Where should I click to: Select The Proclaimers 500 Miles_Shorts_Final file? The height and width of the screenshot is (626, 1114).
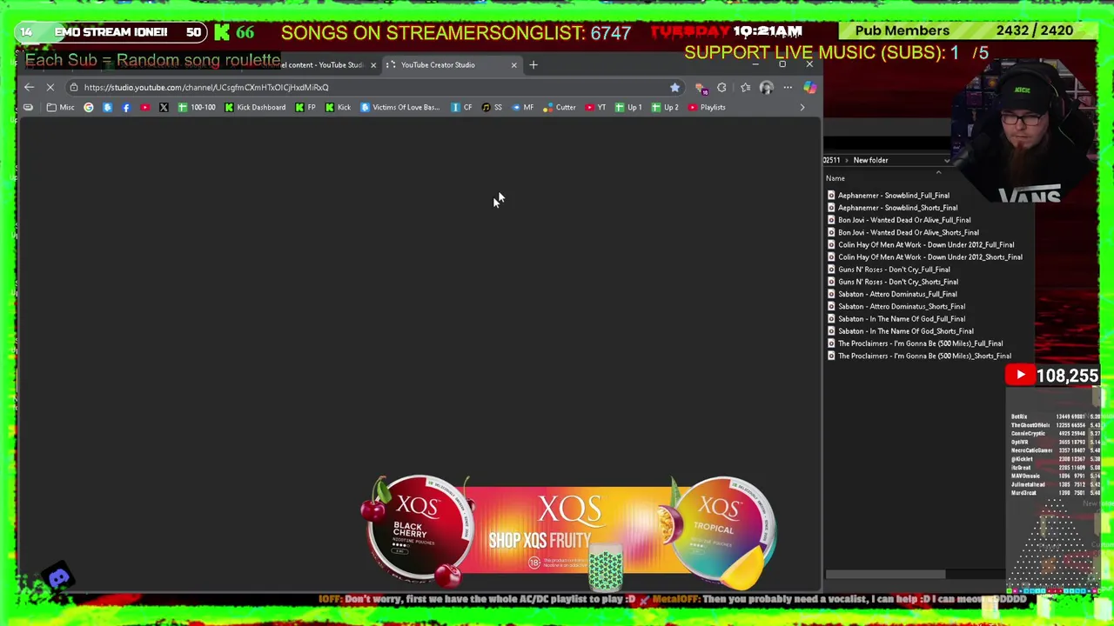point(919,356)
